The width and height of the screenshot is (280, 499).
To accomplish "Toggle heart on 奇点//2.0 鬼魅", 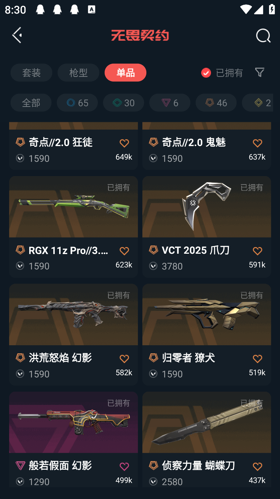I will click(x=257, y=143).
